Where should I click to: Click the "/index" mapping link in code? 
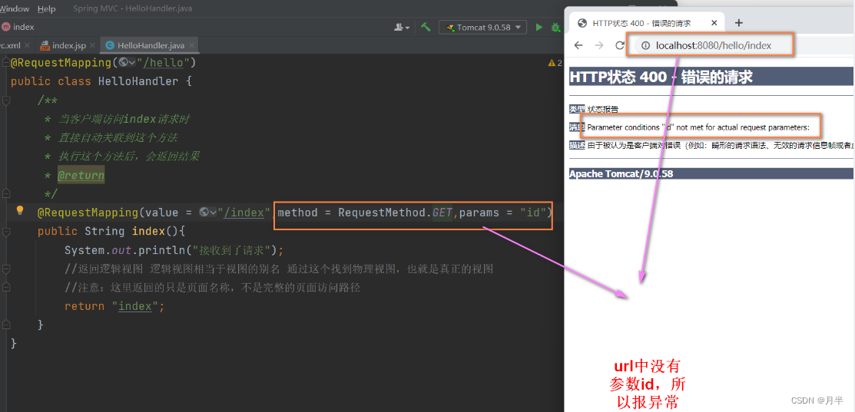coord(244,213)
